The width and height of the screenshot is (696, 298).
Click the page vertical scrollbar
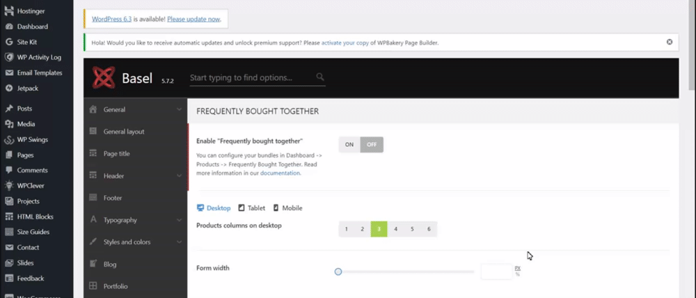(x=692, y=45)
